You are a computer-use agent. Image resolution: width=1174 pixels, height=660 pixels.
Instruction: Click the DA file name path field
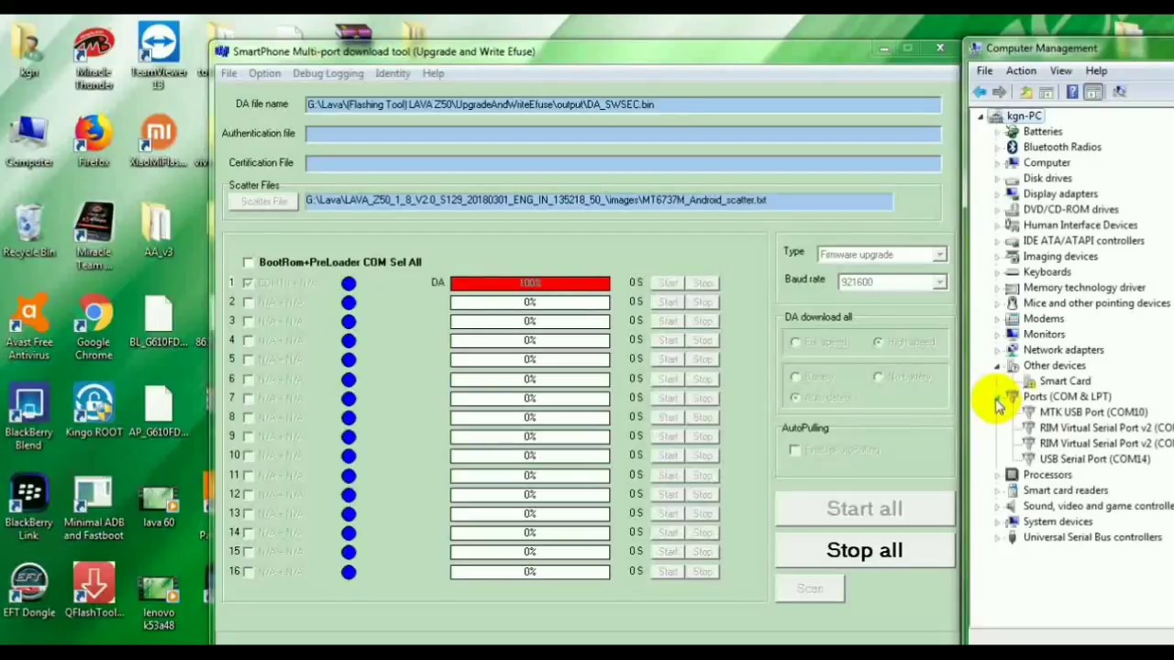[624, 104]
